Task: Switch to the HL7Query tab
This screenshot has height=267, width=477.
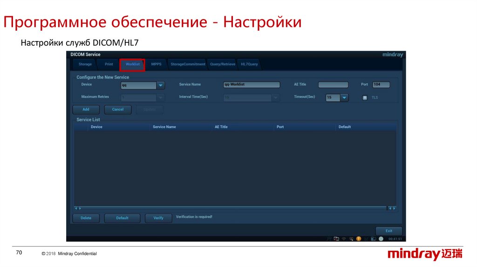Action: coord(249,64)
